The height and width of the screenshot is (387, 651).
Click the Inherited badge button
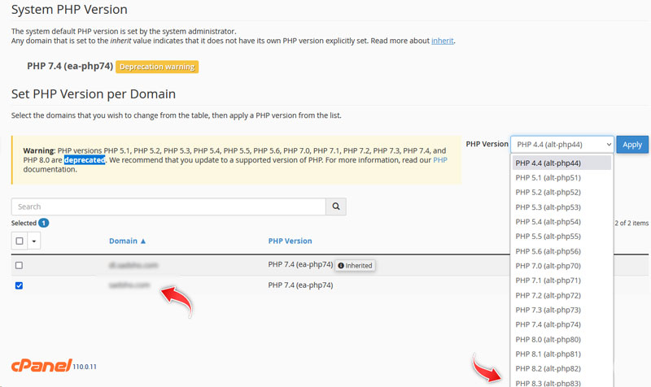coord(355,266)
